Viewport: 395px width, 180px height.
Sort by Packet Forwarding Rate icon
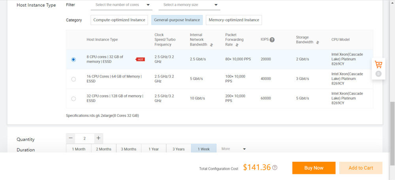(x=237, y=45)
